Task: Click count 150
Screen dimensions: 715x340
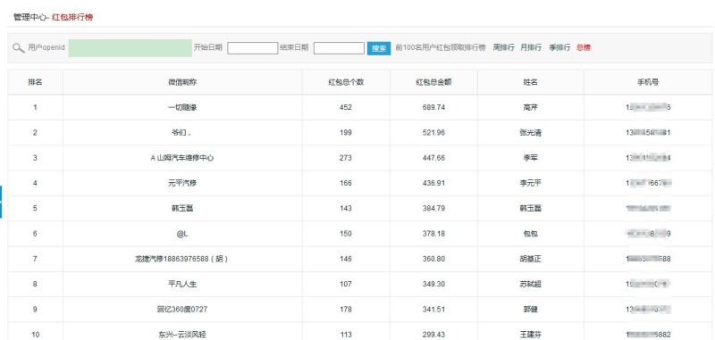Action: click(346, 234)
